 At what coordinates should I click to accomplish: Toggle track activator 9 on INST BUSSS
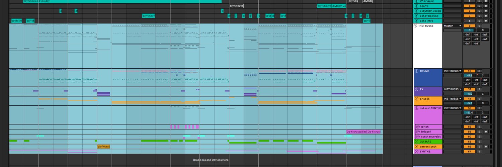[x=470, y=26]
